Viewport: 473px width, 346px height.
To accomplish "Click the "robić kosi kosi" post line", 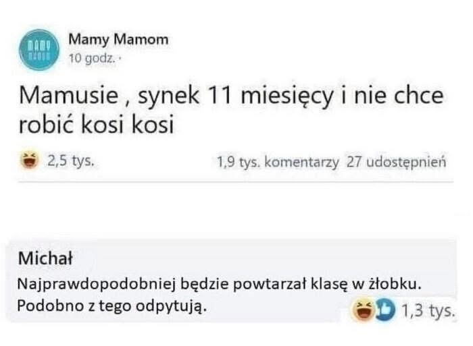I will pyautogui.click(x=95, y=125).
